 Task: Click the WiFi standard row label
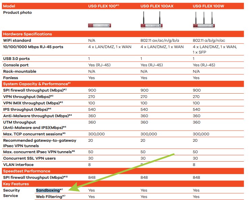17,40
